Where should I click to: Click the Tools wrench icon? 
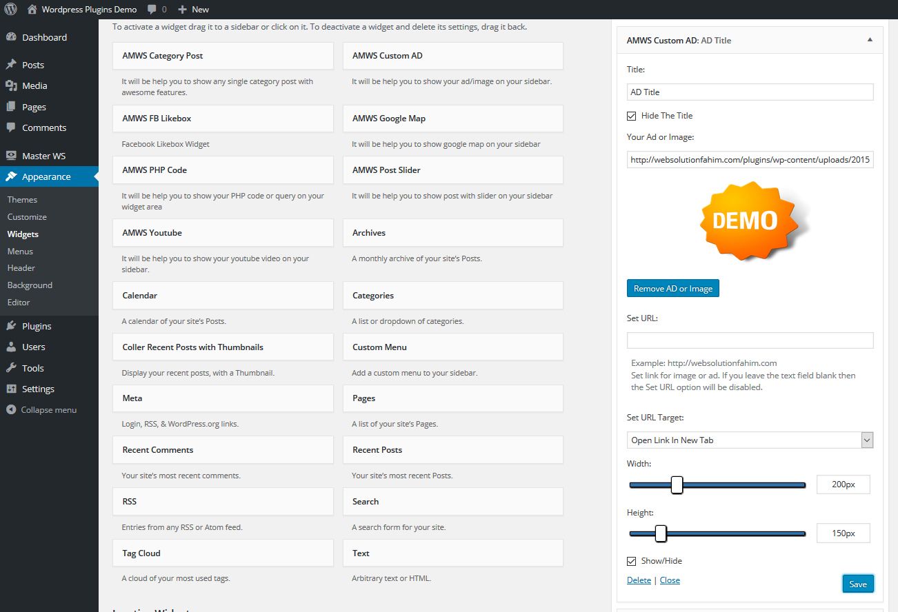coord(11,368)
